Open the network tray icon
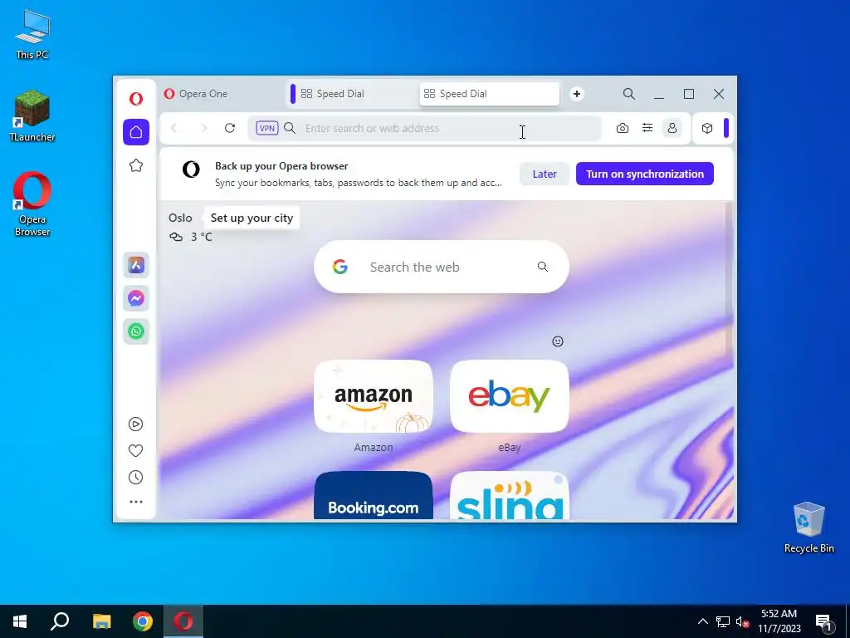This screenshot has height=638, width=850. 723,621
